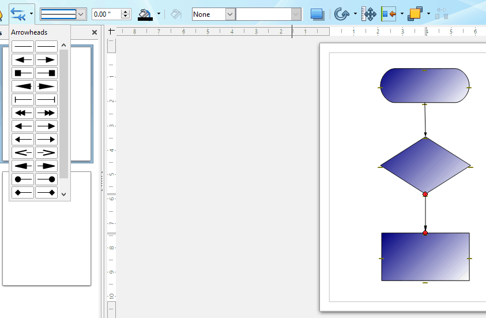Select the second page thumbnail in panel
The image size is (486, 318).
click(x=47, y=229)
